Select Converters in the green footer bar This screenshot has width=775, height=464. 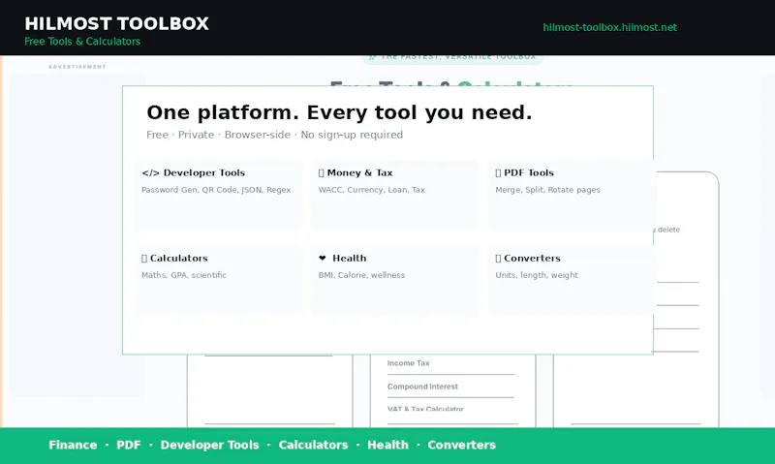[462, 445]
